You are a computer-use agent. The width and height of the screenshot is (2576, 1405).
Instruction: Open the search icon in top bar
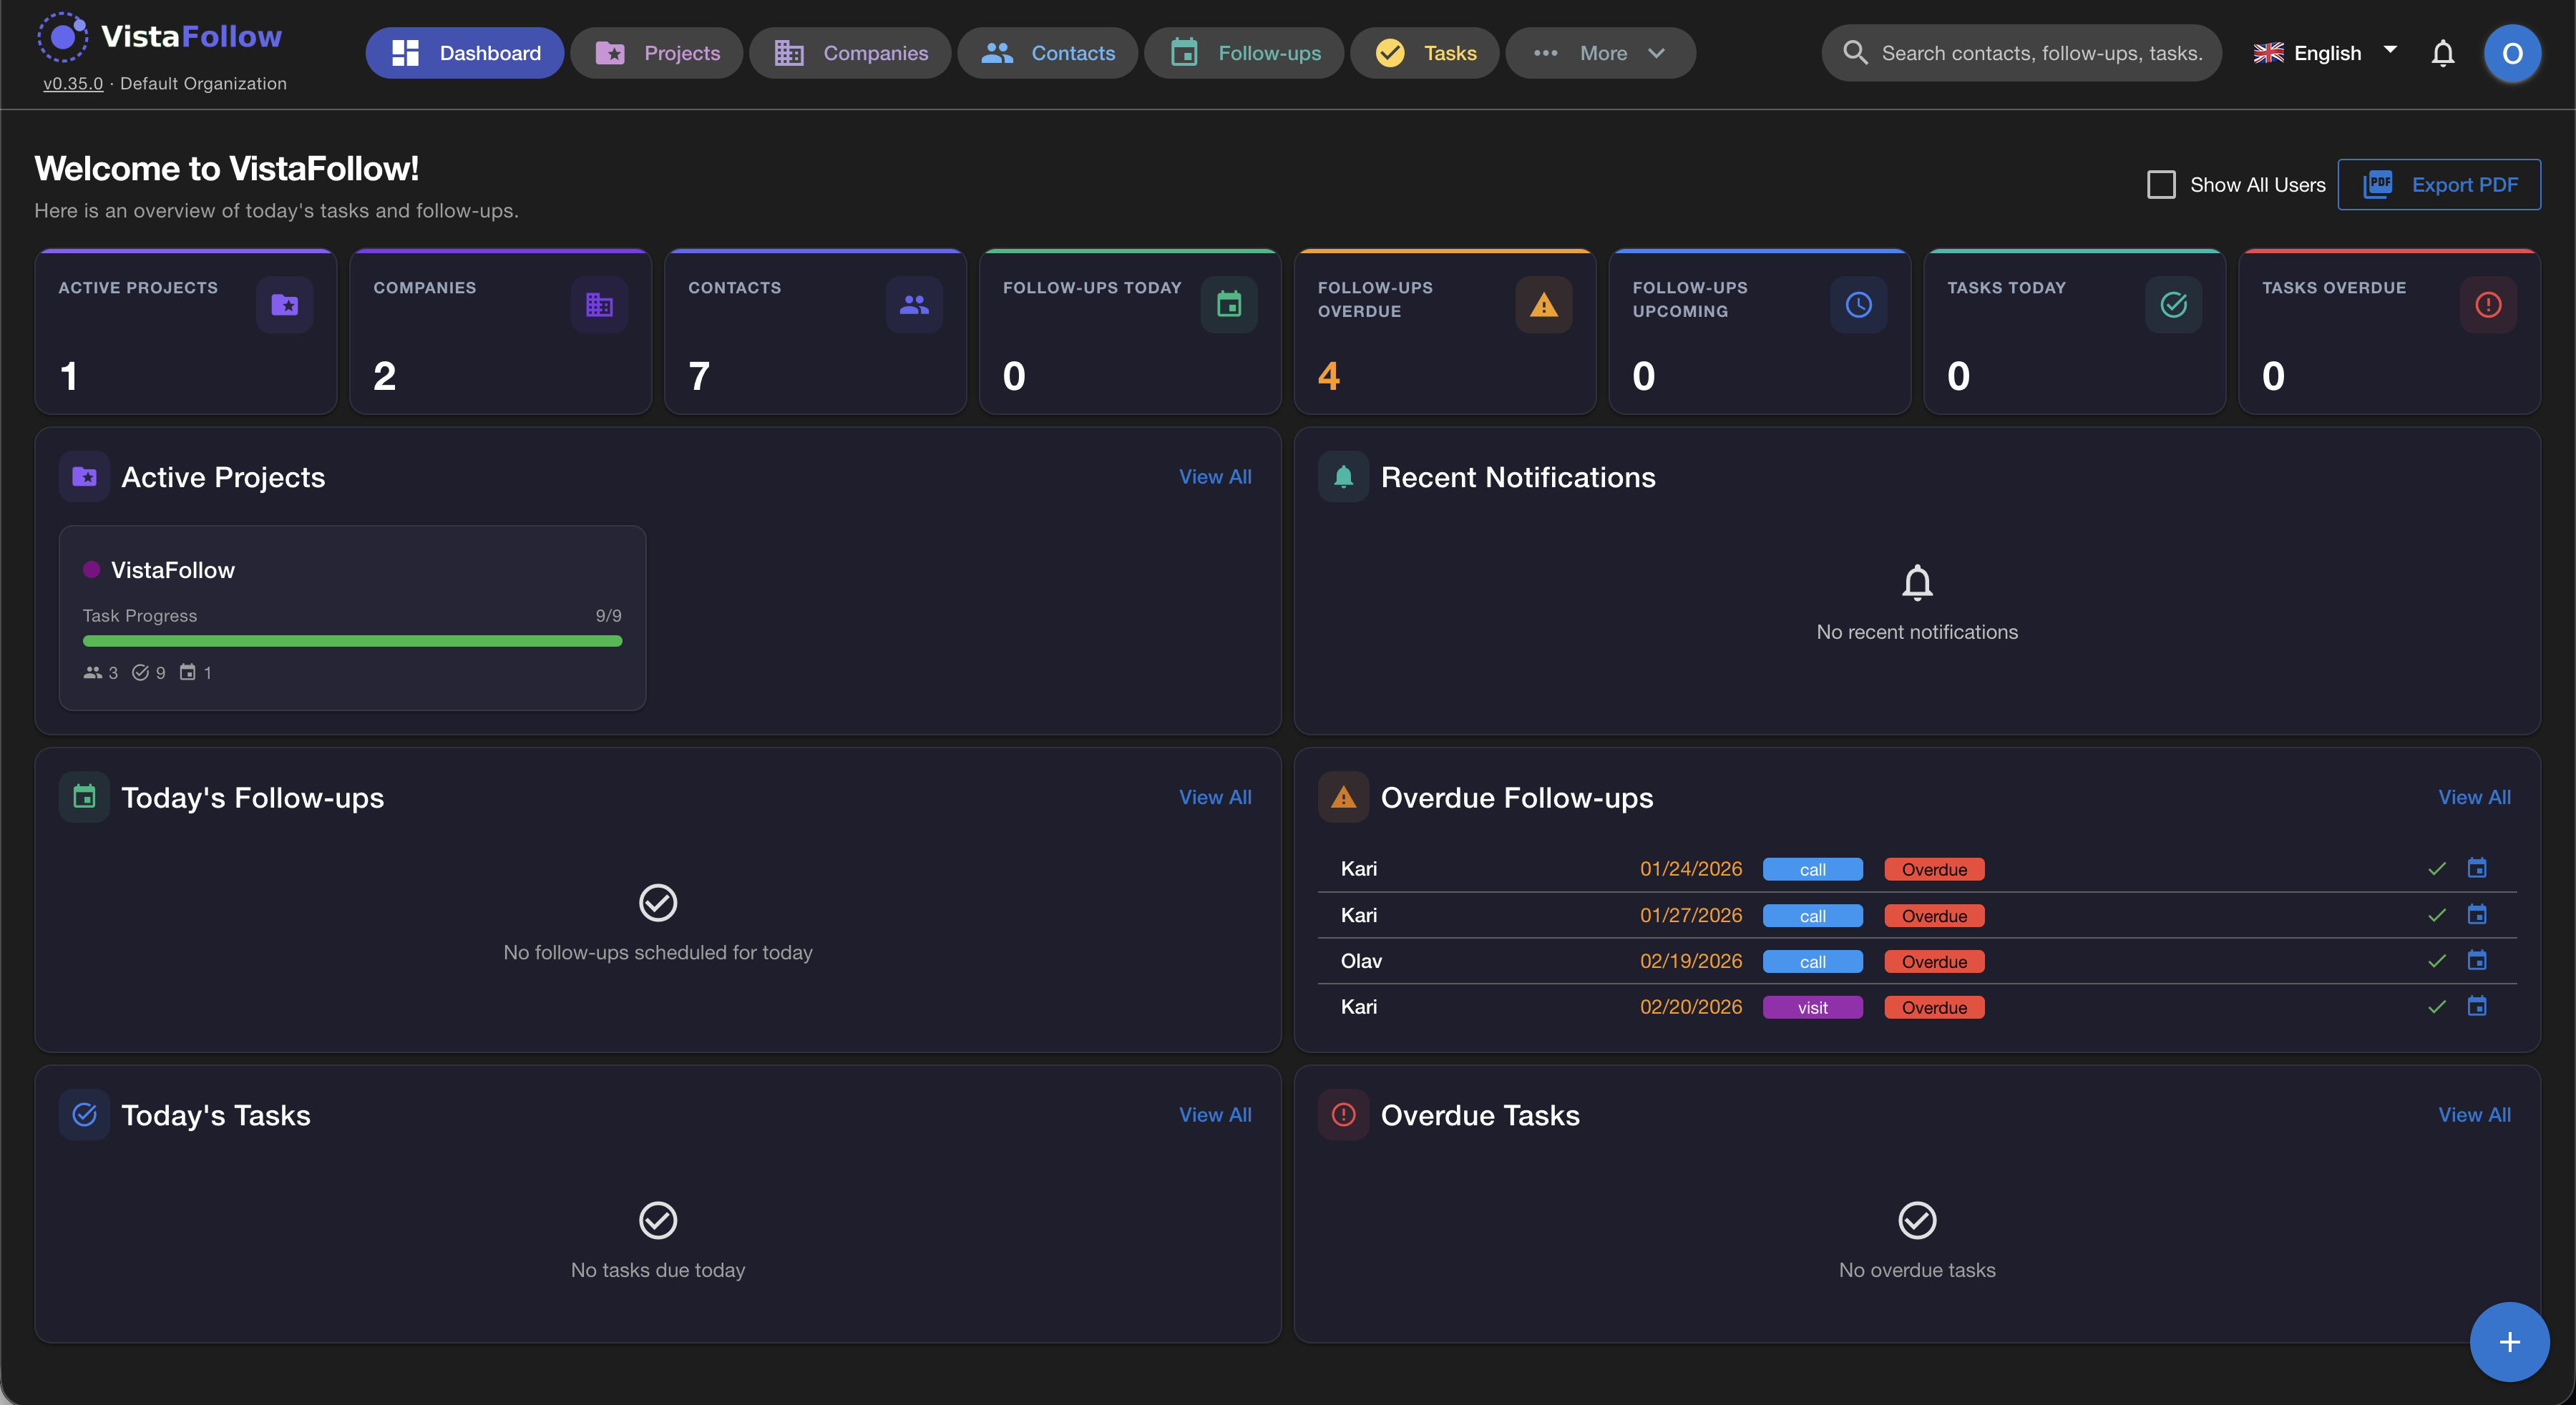pos(1855,53)
